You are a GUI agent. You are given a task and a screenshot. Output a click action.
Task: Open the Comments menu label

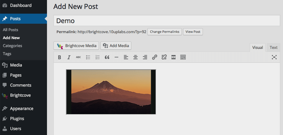[21, 85]
